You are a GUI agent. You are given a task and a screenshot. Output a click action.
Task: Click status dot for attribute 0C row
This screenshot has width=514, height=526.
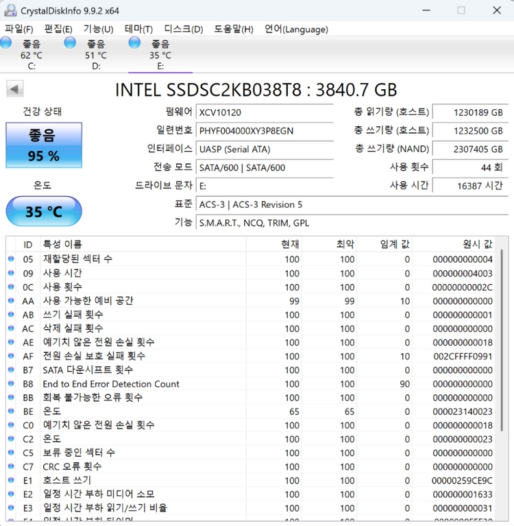tap(11, 287)
